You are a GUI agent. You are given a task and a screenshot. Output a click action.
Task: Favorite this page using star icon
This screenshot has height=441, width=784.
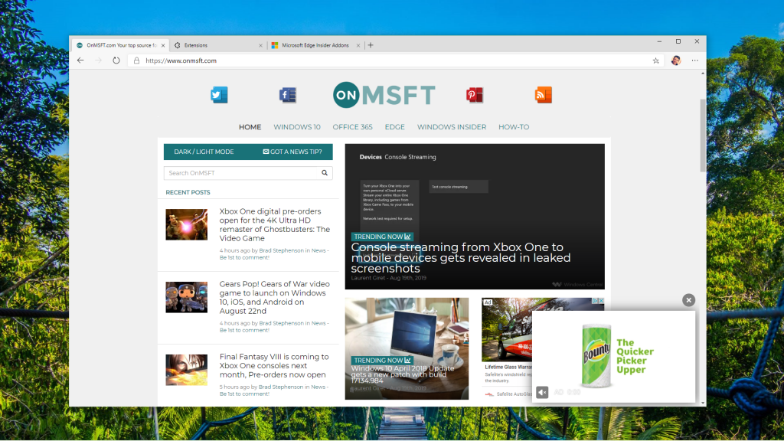tap(655, 60)
